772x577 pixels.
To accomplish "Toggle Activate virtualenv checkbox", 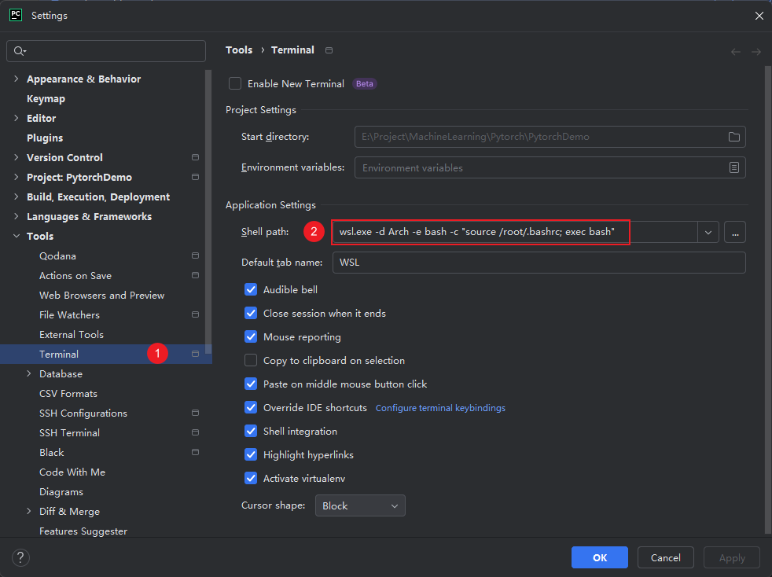I will coord(251,479).
